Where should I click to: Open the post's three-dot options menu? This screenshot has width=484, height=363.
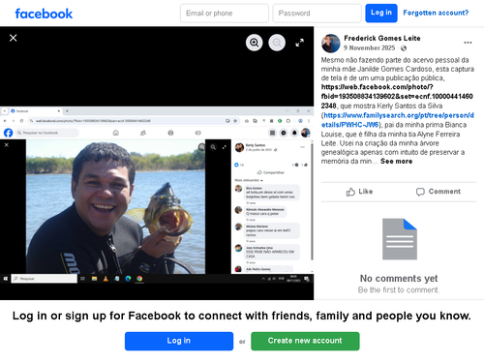coord(468,43)
